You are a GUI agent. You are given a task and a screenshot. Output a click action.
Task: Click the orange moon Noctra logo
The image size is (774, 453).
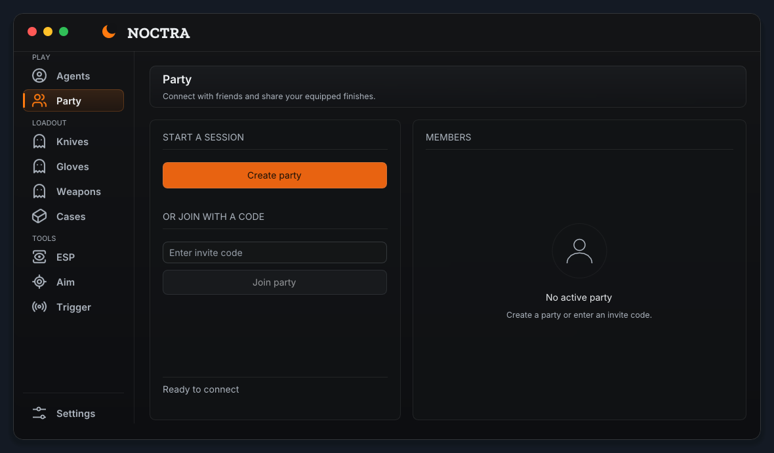[109, 32]
